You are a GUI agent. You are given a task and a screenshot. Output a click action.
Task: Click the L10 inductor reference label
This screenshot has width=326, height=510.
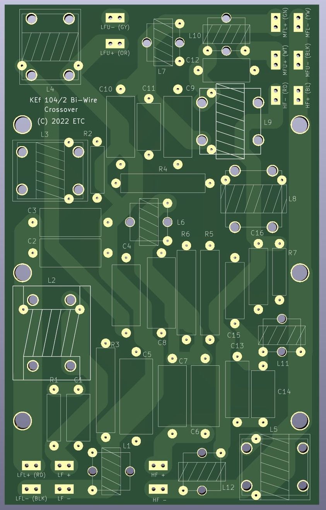[x=195, y=36]
